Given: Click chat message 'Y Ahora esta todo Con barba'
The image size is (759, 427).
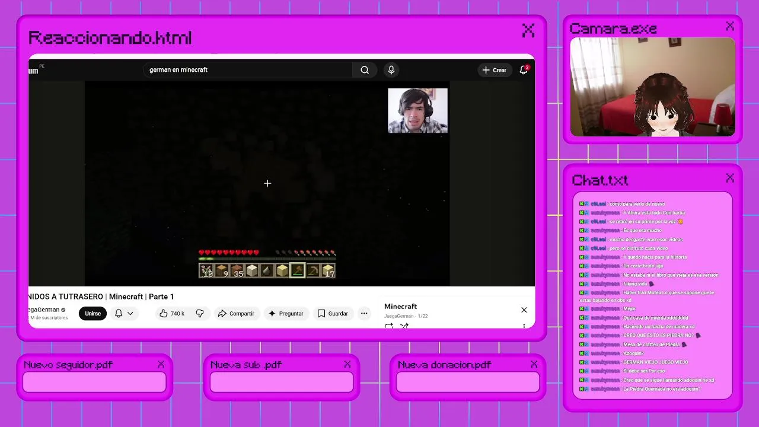Looking at the screenshot, I should [x=653, y=213].
